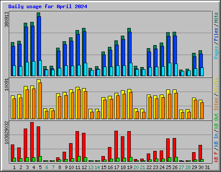Click day 1 on the x-axis
Viewport: 221px width, 172px height.
(14, 167)
